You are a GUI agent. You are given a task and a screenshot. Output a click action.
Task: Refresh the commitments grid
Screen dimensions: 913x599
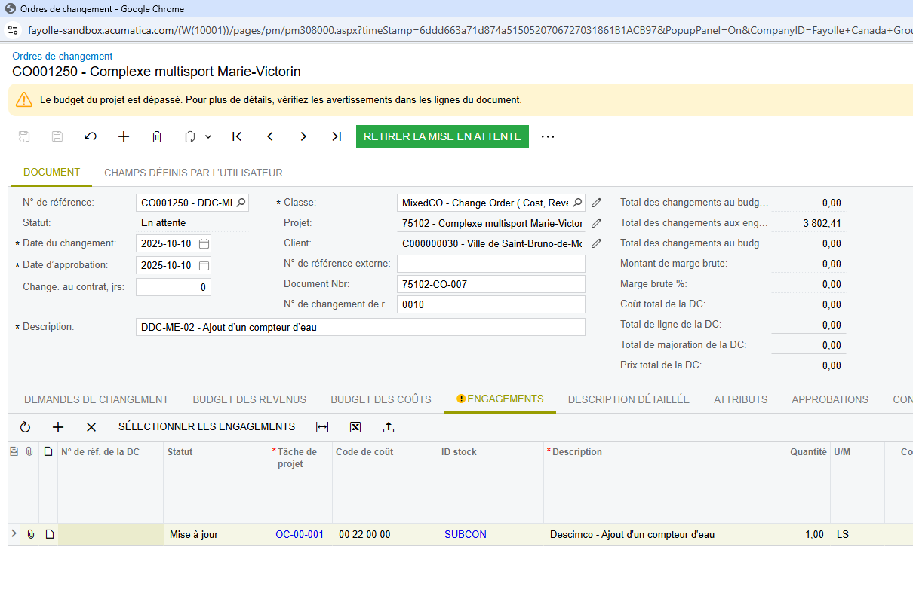coord(25,427)
